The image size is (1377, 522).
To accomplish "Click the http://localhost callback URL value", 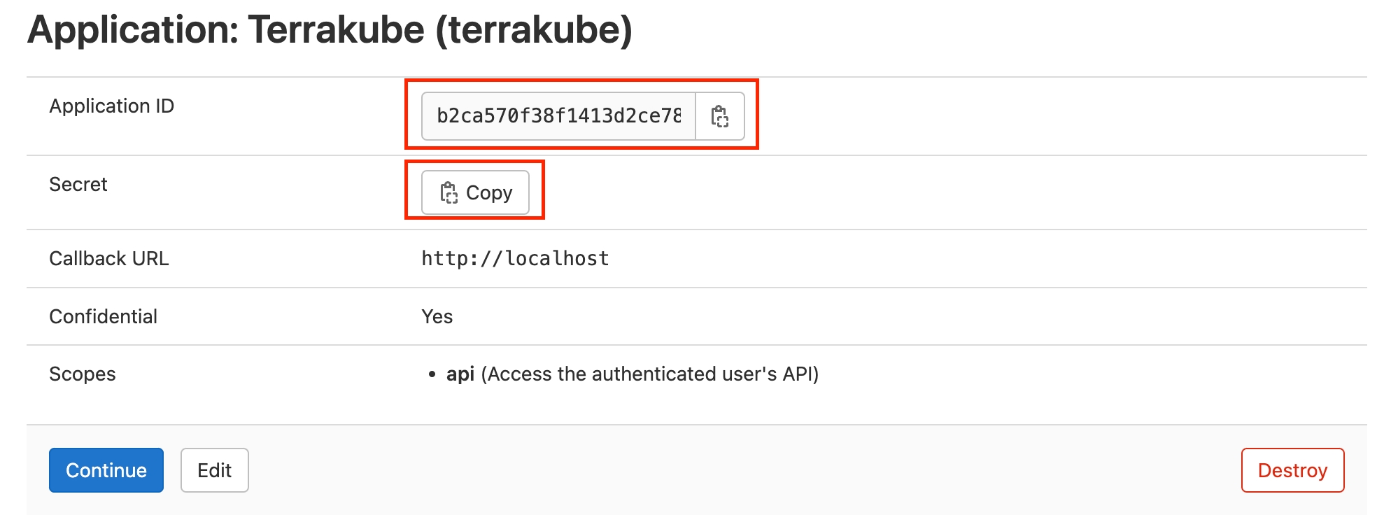I will point(515,259).
